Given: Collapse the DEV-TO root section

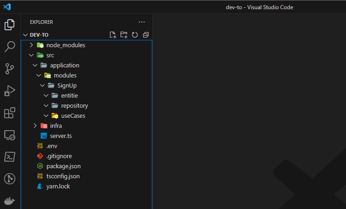Looking at the screenshot, I should tap(25, 35).
